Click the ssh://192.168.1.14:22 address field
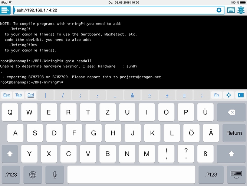The width and height of the screenshot is (247, 186). coord(119,10)
